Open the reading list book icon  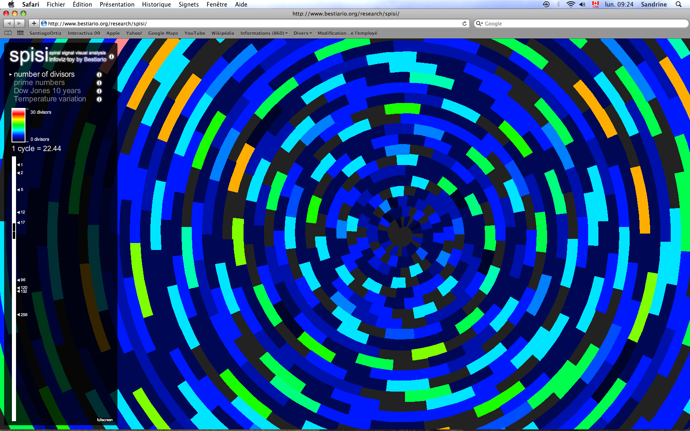8,33
